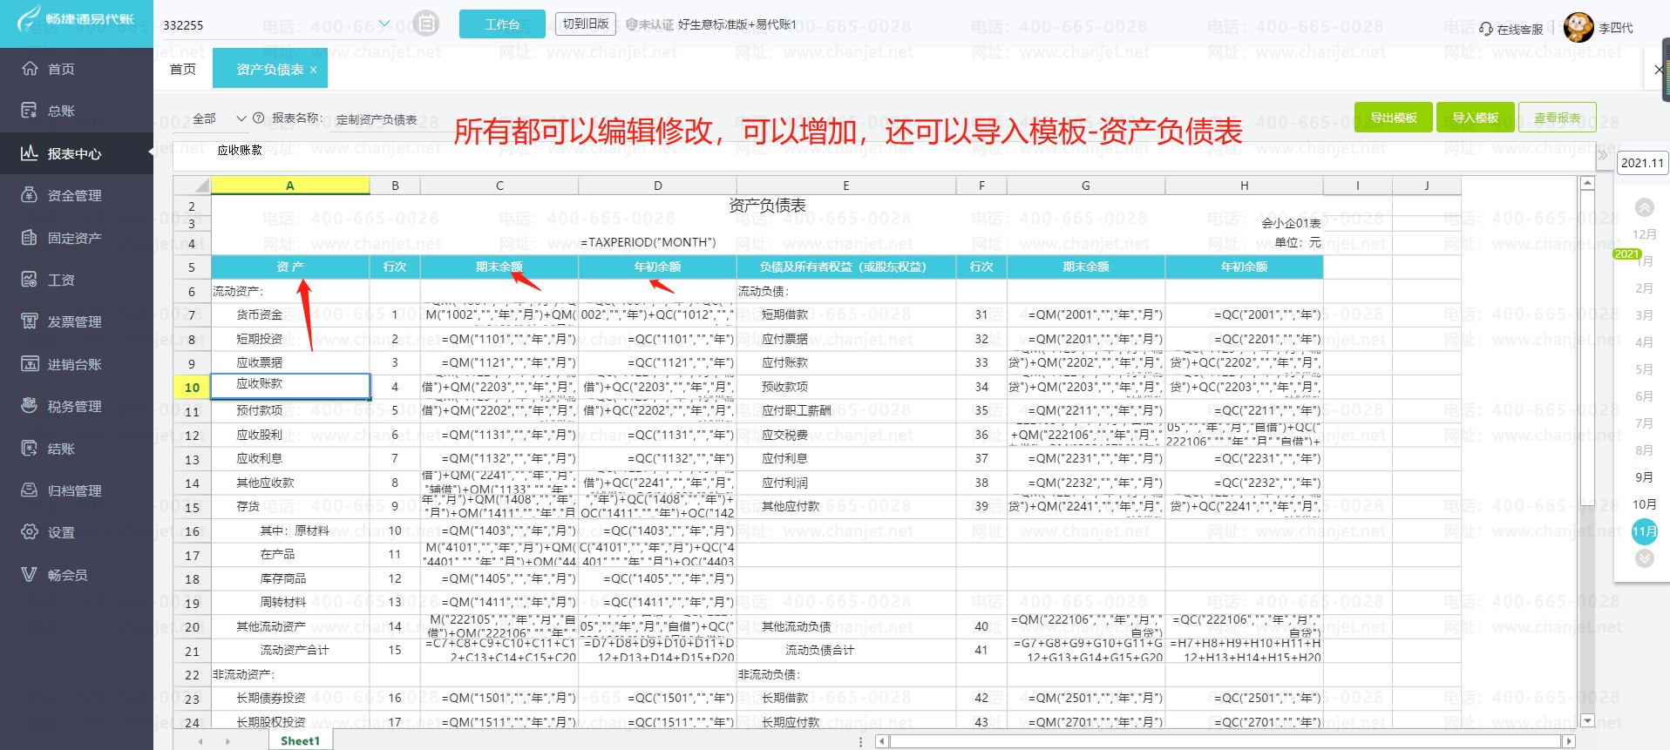Open 总账 from the sidebar

click(x=61, y=111)
